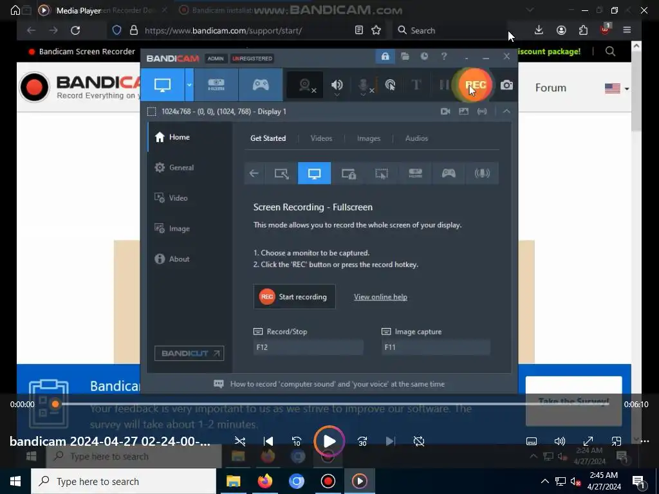Open the View online help link

pos(380,297)
